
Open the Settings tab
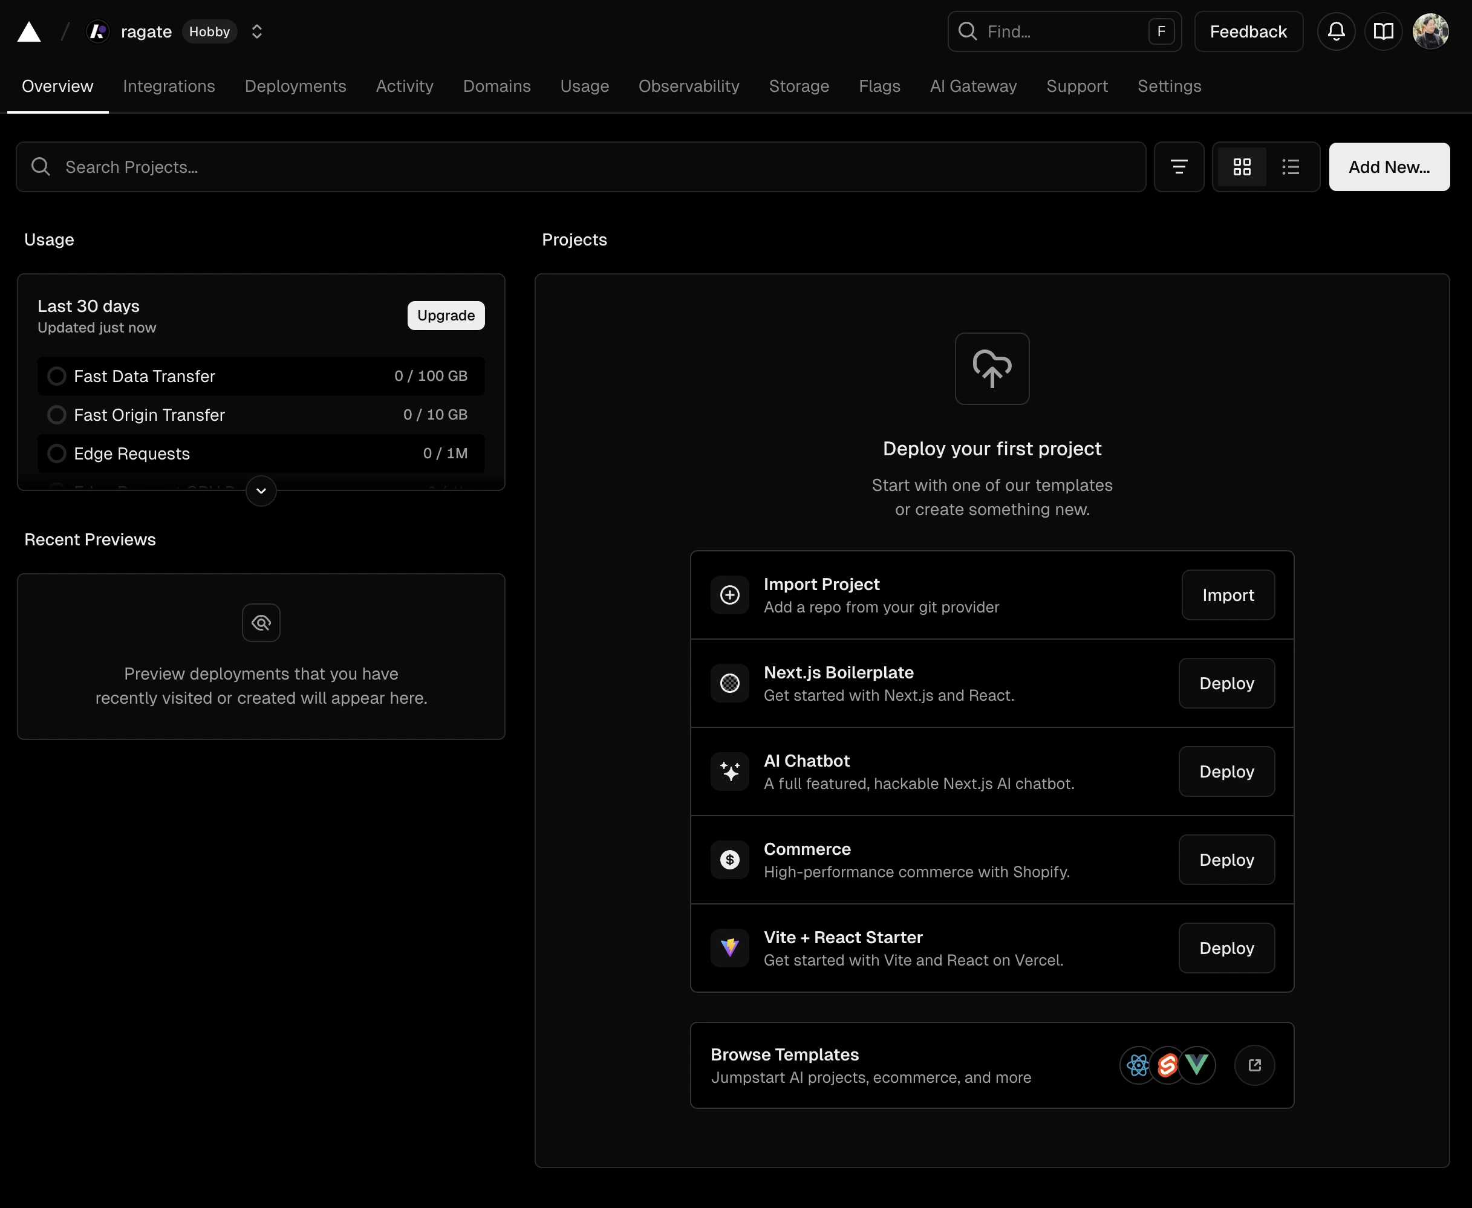(x=1170, y=86)
